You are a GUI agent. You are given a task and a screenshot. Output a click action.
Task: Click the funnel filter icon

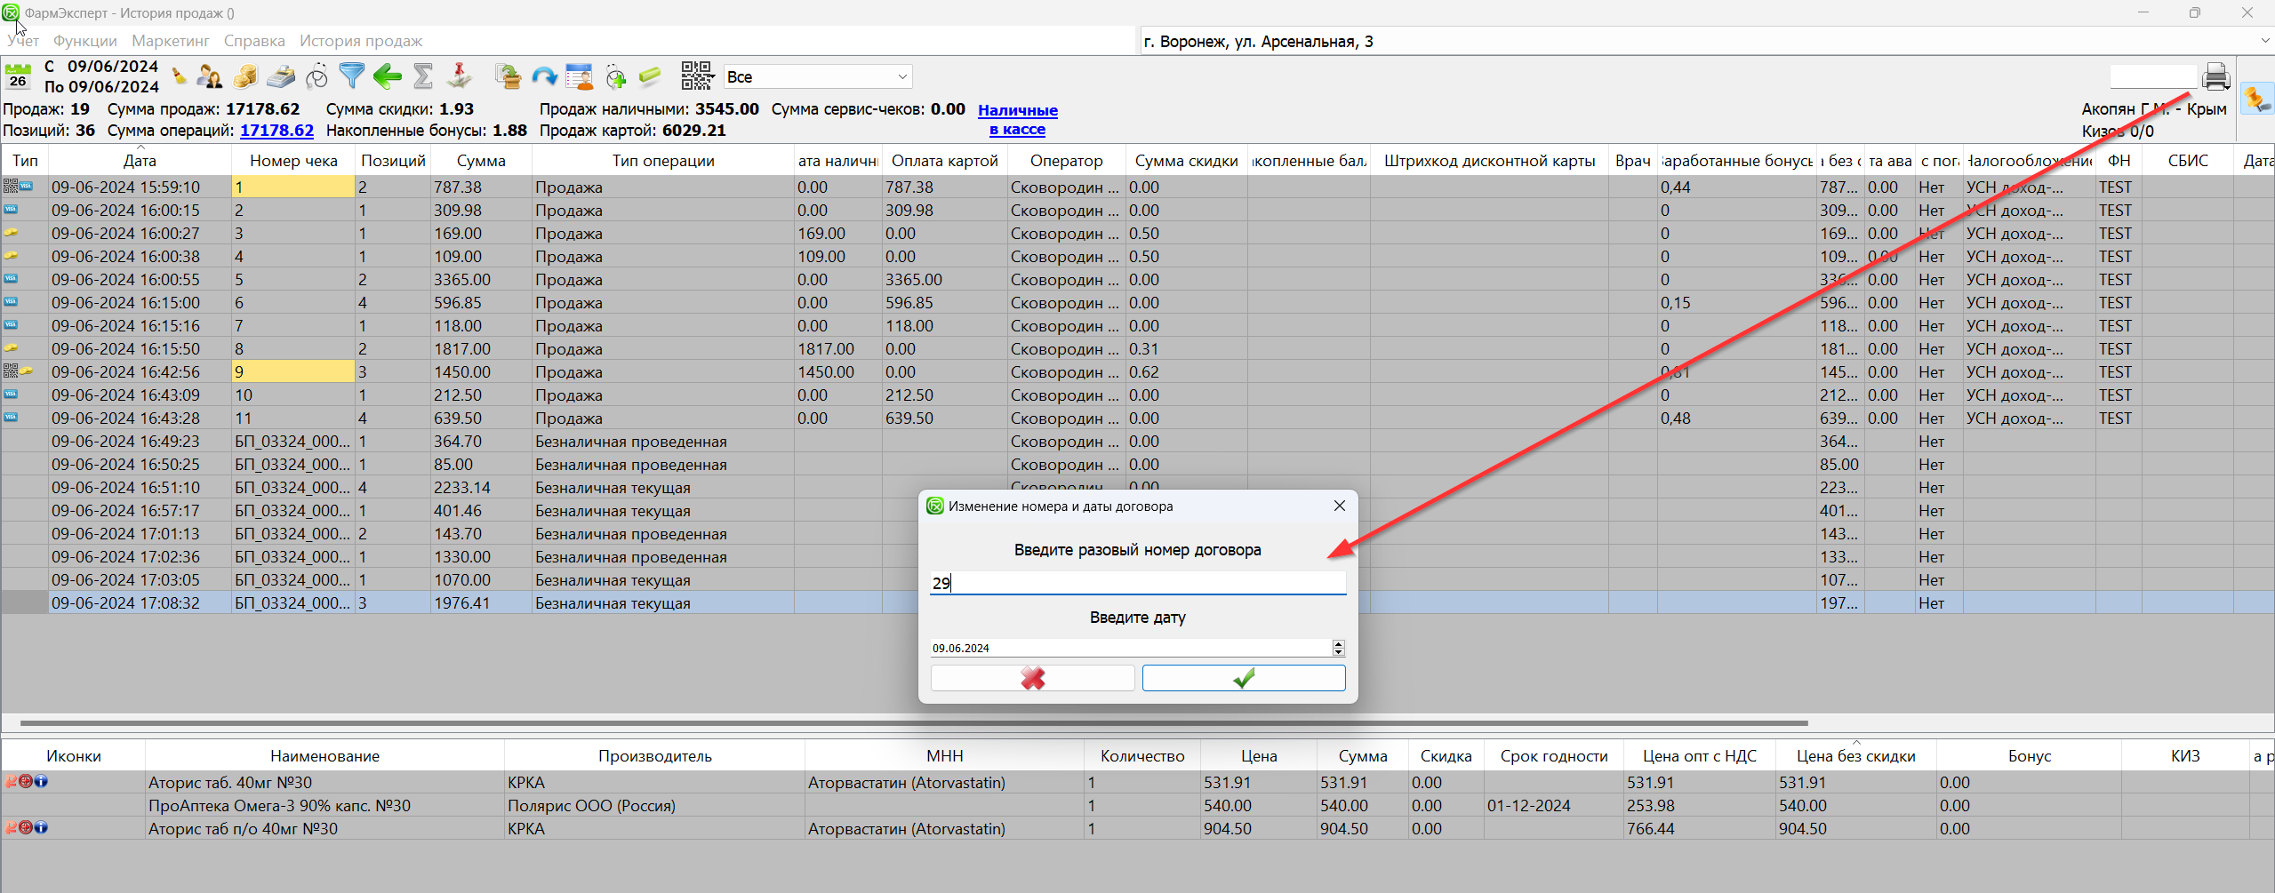[352, 76]
